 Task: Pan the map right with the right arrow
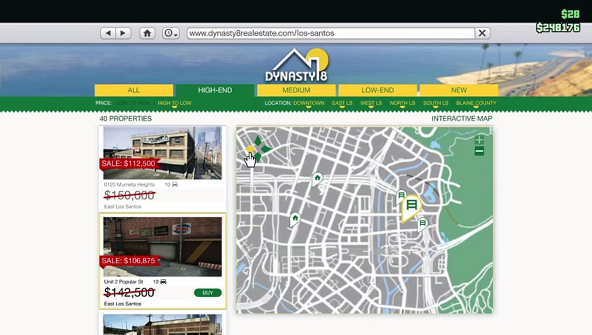click(266, 149)
